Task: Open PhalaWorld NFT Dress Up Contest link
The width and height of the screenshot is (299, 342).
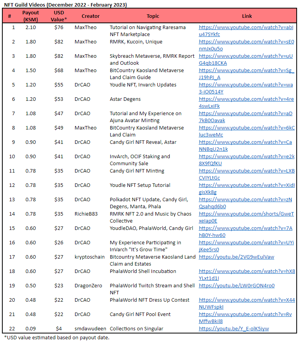Action: click(247, 304)
